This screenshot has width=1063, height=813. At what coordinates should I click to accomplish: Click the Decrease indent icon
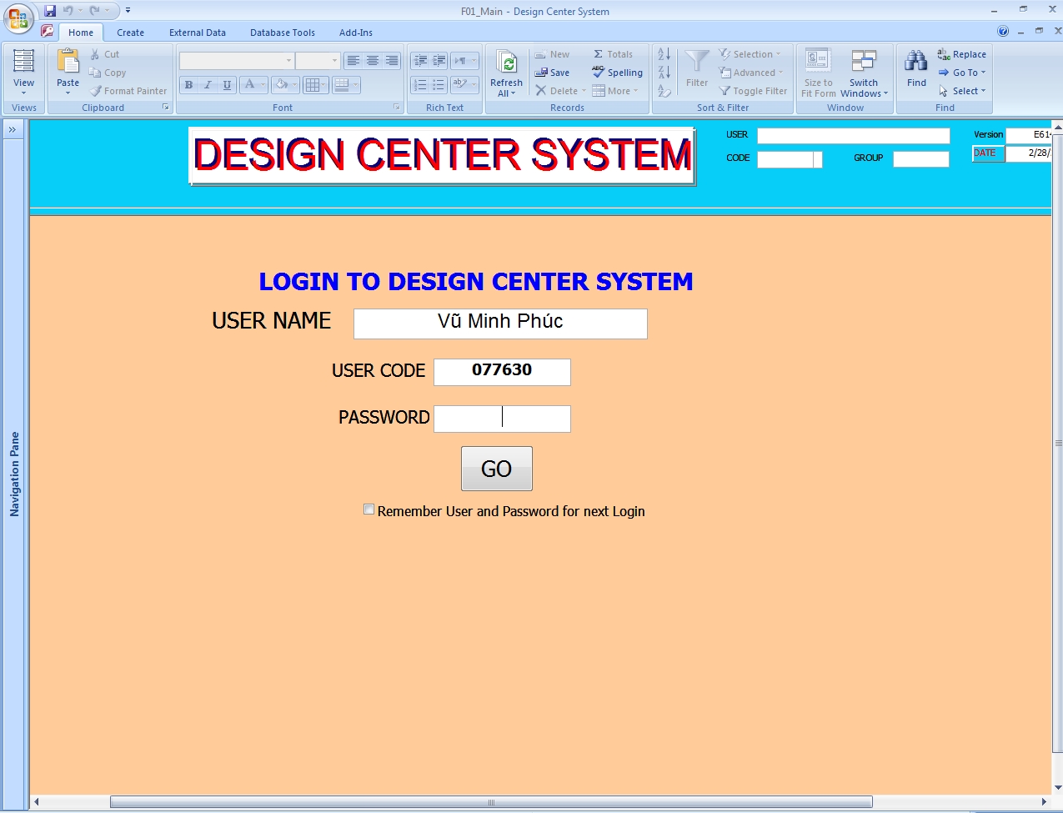coord(420,61)
